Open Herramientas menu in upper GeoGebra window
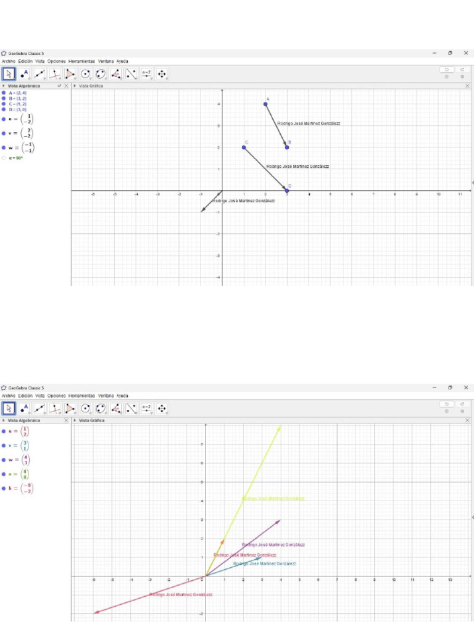This screenshot has width=474, height=632. (x=82, y=61)
